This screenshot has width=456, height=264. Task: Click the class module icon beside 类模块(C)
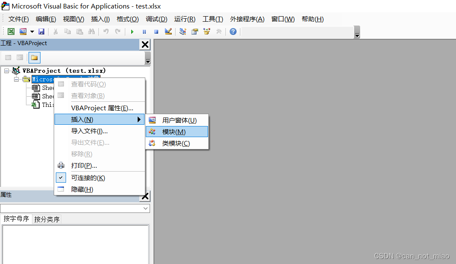(x=152, y=143)
